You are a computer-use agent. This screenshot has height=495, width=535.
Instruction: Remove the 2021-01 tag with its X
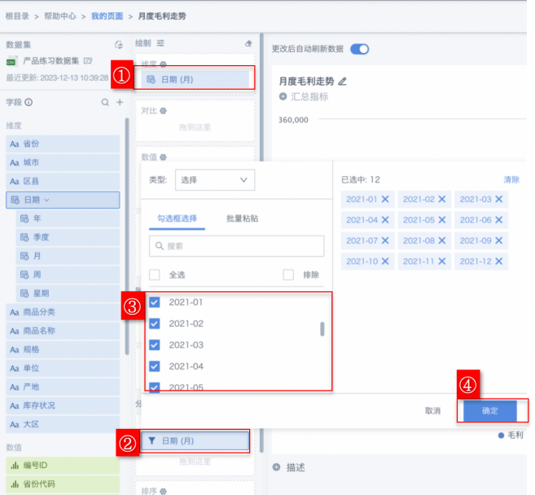point(385,200)
